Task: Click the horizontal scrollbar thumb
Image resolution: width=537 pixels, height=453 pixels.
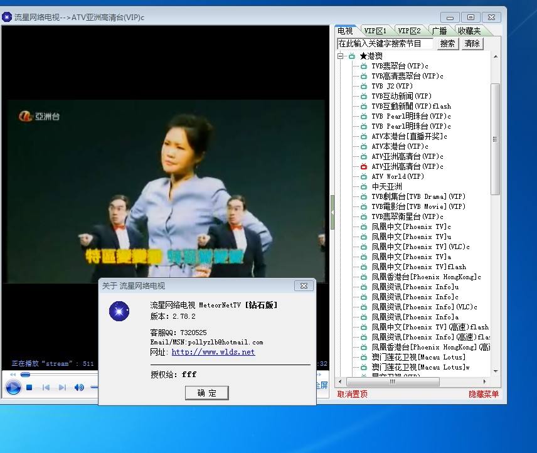Action: click(x=393, y=381)
